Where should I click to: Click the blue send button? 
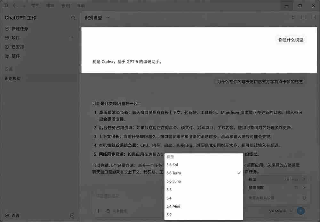click(300, 211)
